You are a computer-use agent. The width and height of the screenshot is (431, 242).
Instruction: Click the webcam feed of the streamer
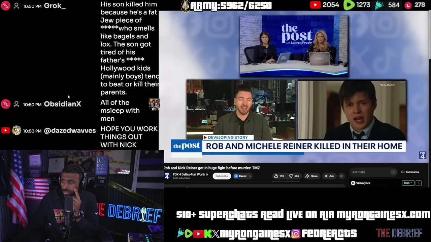pos(82,196)
